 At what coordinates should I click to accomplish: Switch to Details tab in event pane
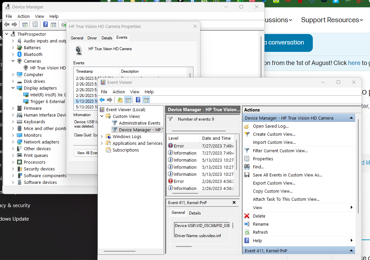[x=195, y=213]
